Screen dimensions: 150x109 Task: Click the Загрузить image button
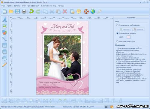pos(125,29)
